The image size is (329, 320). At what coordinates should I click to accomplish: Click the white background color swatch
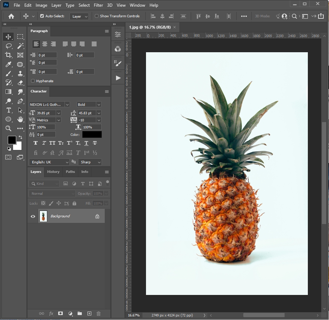pyautogui.click(x=19, y=147)
